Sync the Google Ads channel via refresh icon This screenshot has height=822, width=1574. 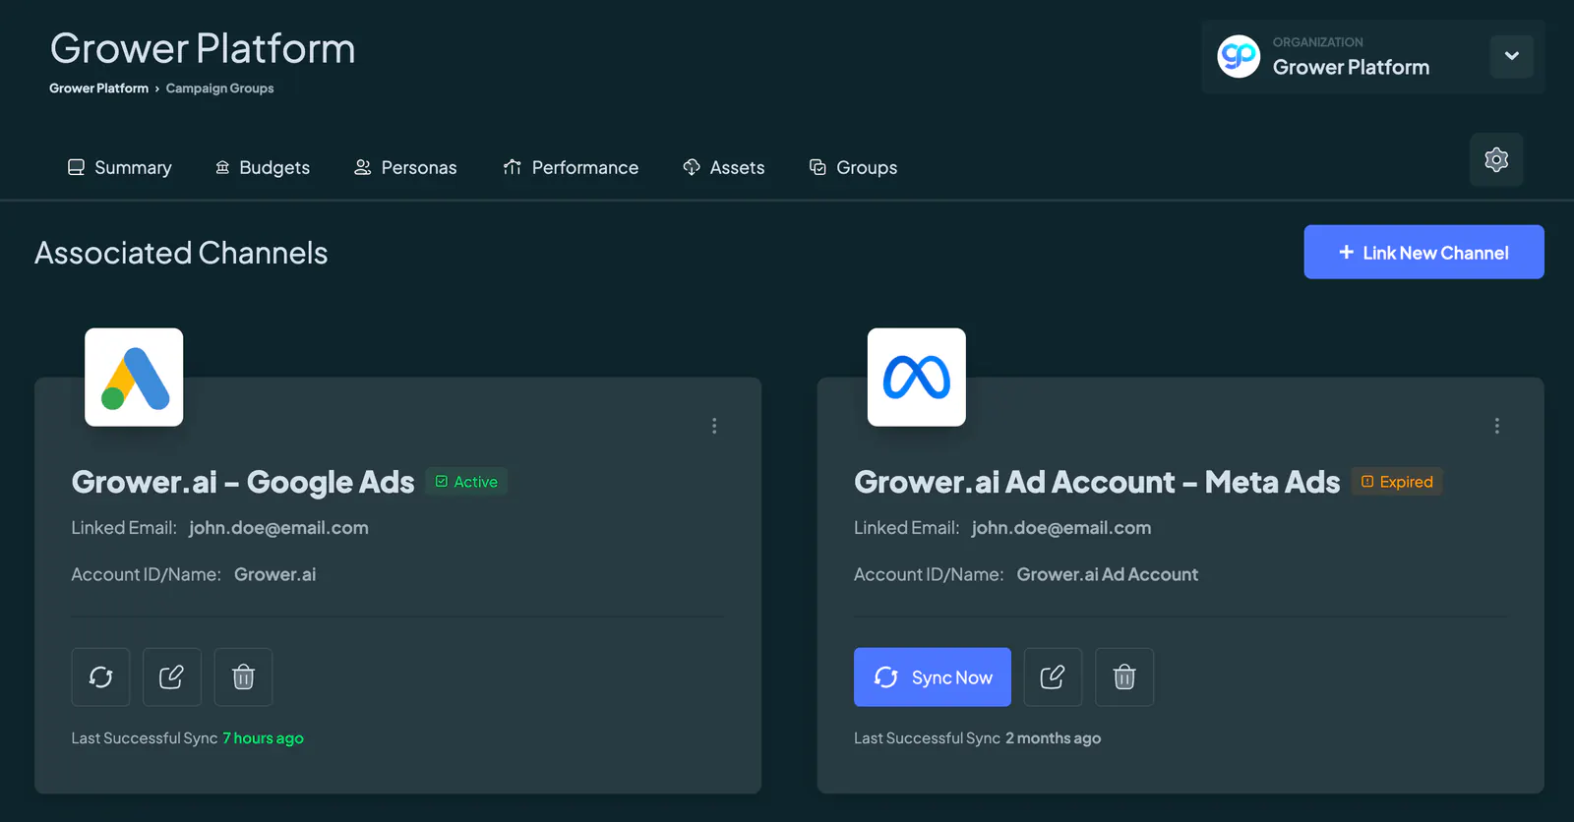(100, 676)
